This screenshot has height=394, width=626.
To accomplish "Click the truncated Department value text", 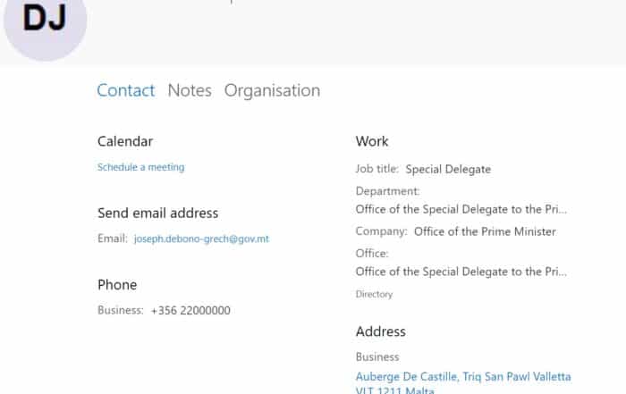I will point(461,209).
